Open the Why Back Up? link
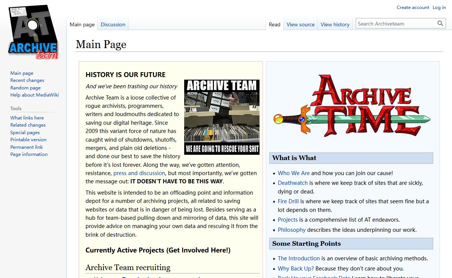 296,269
